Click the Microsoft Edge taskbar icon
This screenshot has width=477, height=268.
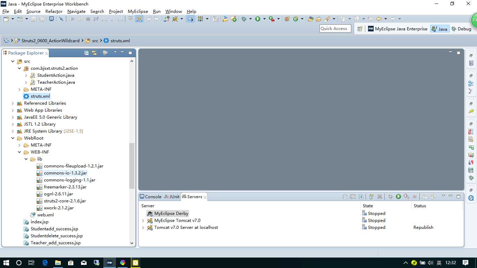[45, 263]
